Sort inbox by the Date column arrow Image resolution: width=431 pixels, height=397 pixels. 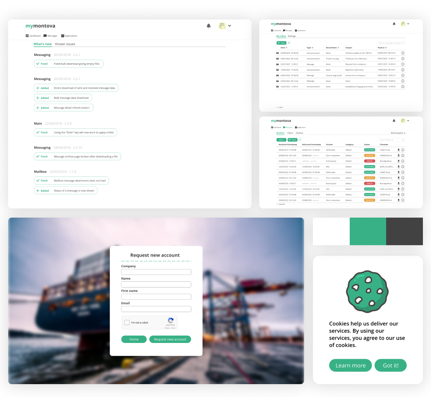(287, 48)
